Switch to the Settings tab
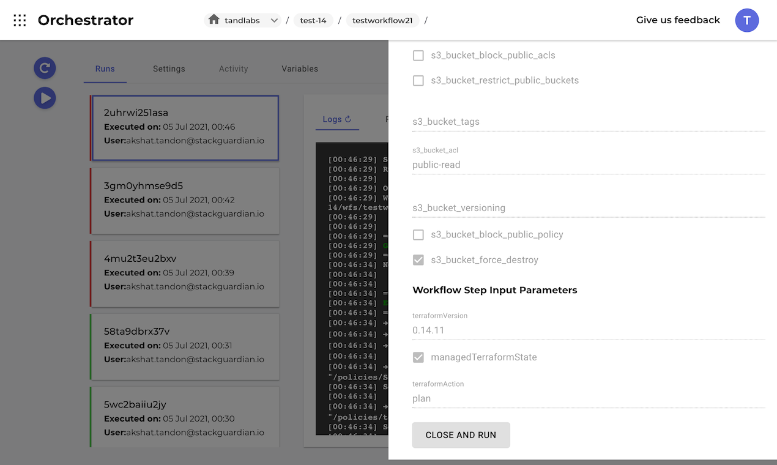 pos(169,69)
